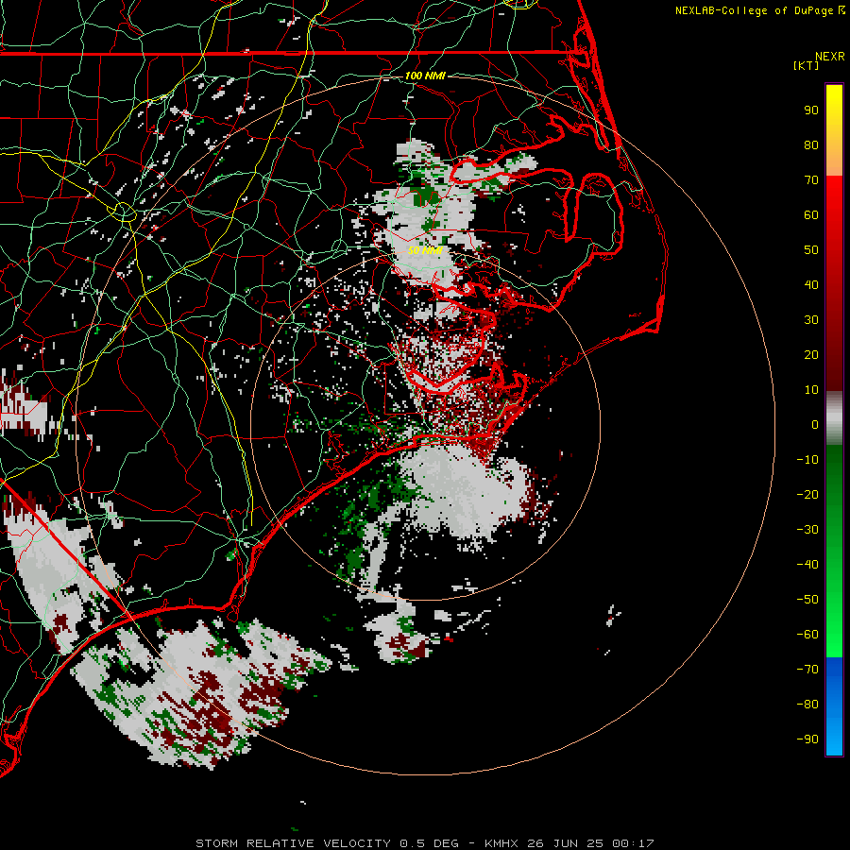Click the 50 NMI range ring label

(x=425, y=250)
